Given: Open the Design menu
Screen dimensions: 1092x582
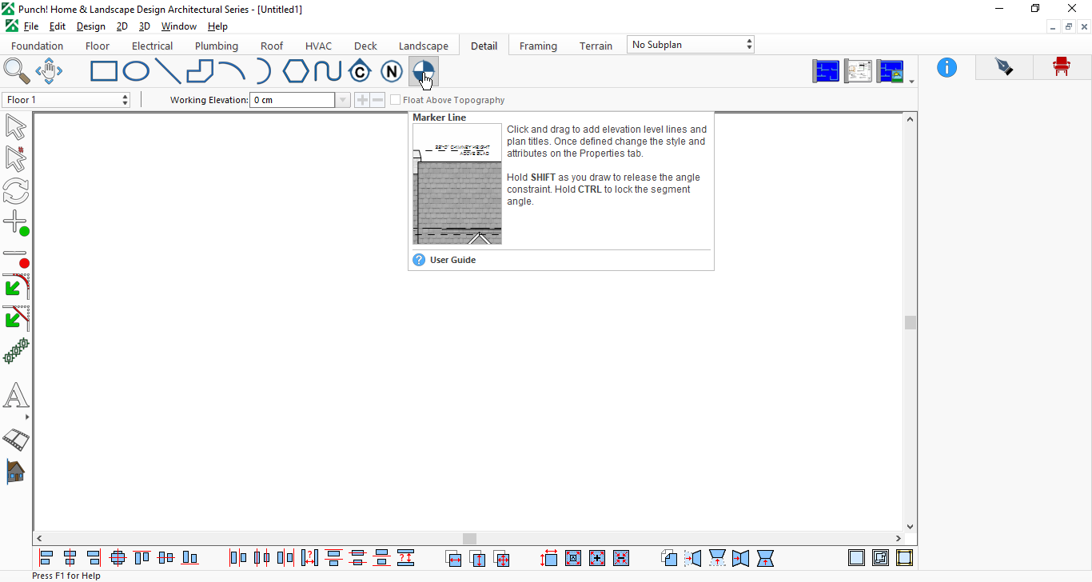Looking at the screenshot, I should coord(91,26).
